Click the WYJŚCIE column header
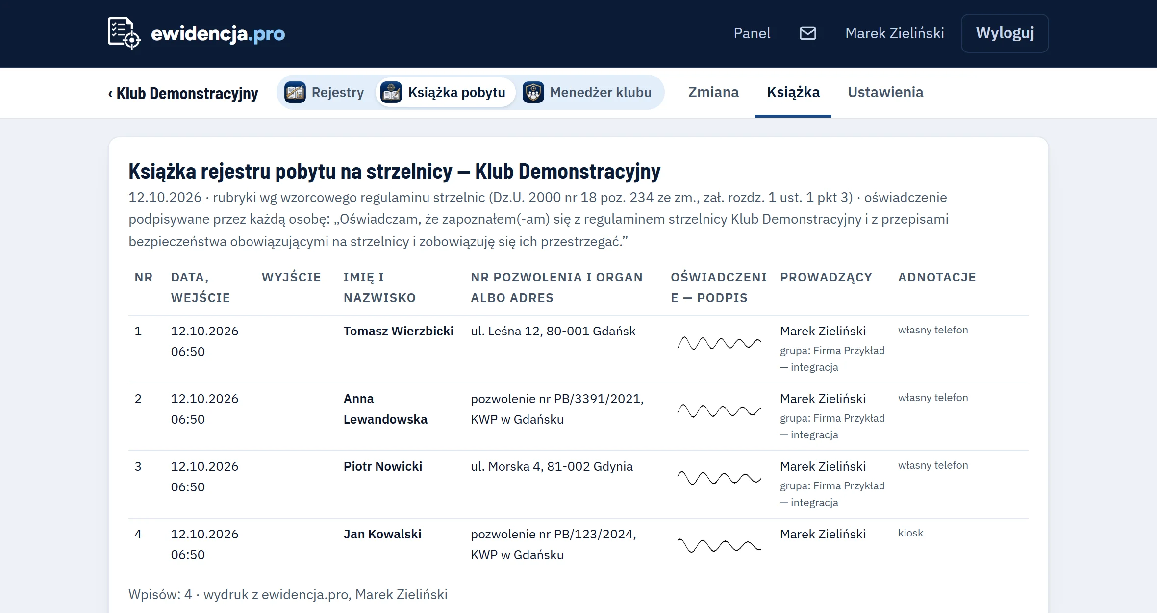Screen dimensions: 1157x613 [x=291, y=277]
